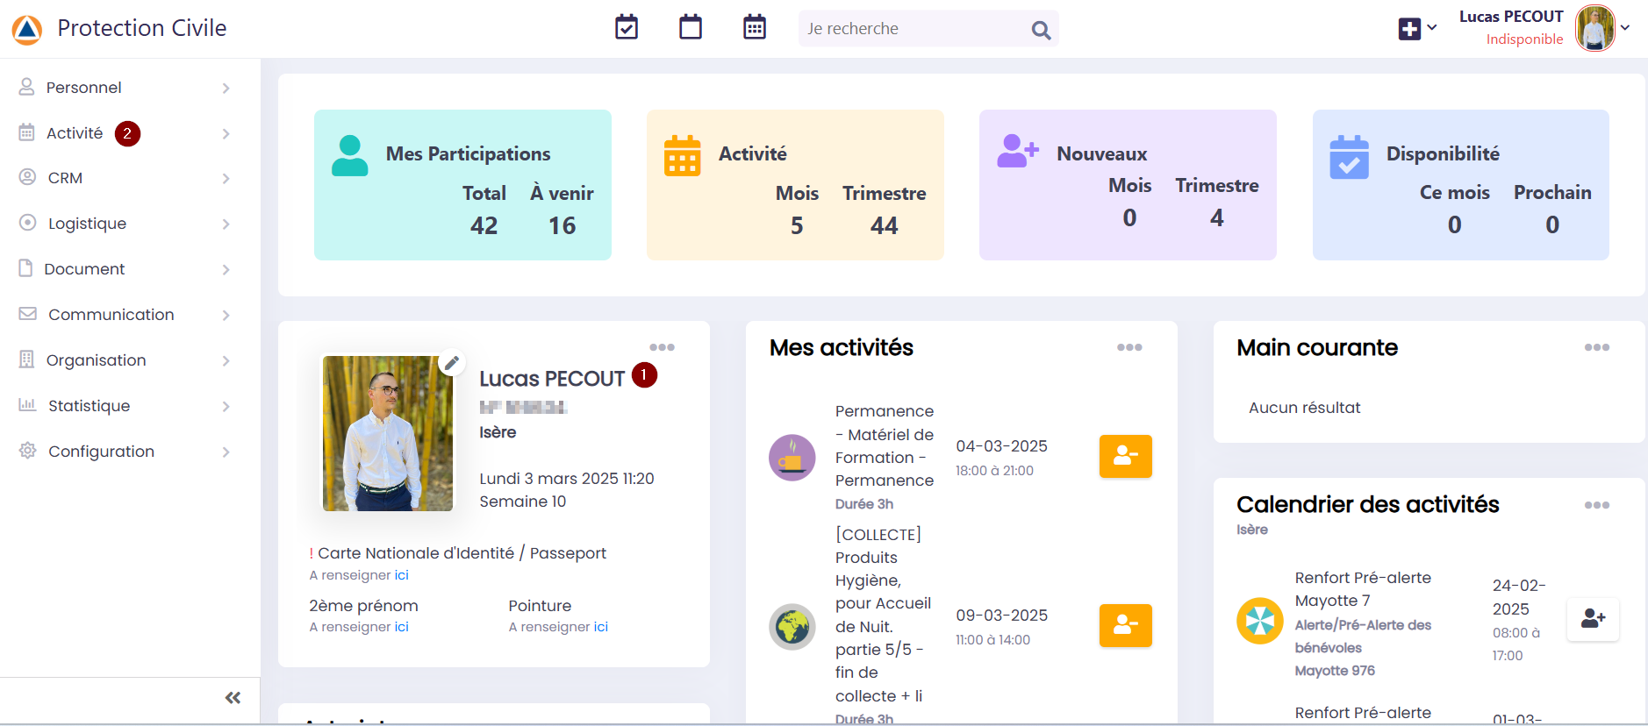Select Communication in the sidebar
Screen dimensions: 1648x726
click(x=123, y=315)
